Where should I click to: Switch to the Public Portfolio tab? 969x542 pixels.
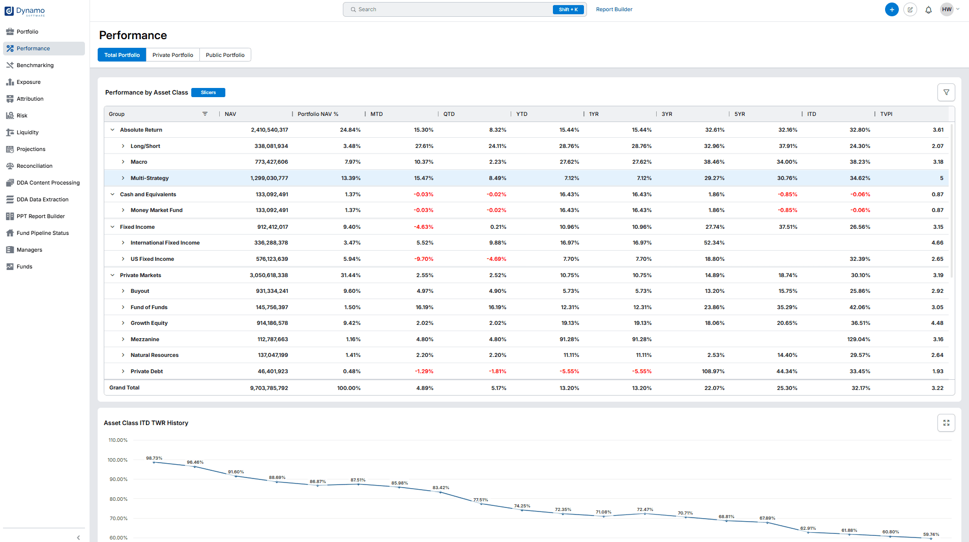click(225, 55)
